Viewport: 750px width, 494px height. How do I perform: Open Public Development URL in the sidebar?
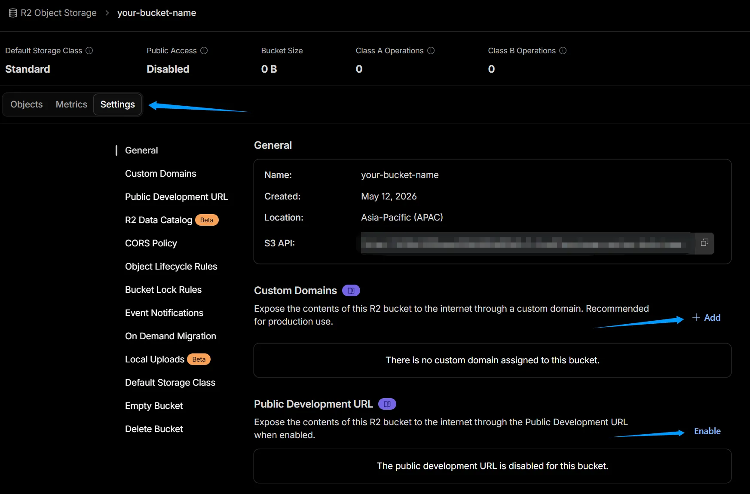[176, 197]
